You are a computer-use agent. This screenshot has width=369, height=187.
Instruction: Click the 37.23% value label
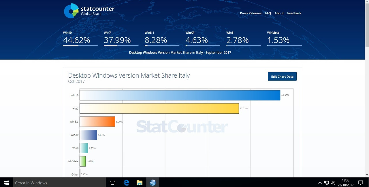point(244,108)
